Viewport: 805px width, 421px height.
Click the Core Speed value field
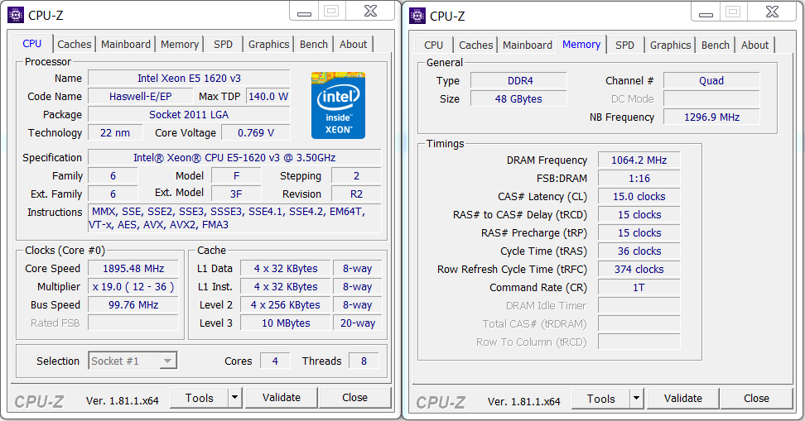click(133, 269)
